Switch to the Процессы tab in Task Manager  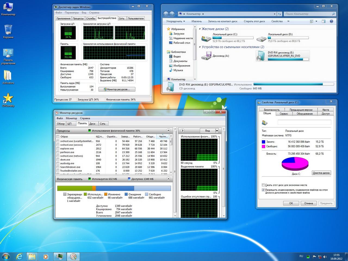click(x=78, y=18)
